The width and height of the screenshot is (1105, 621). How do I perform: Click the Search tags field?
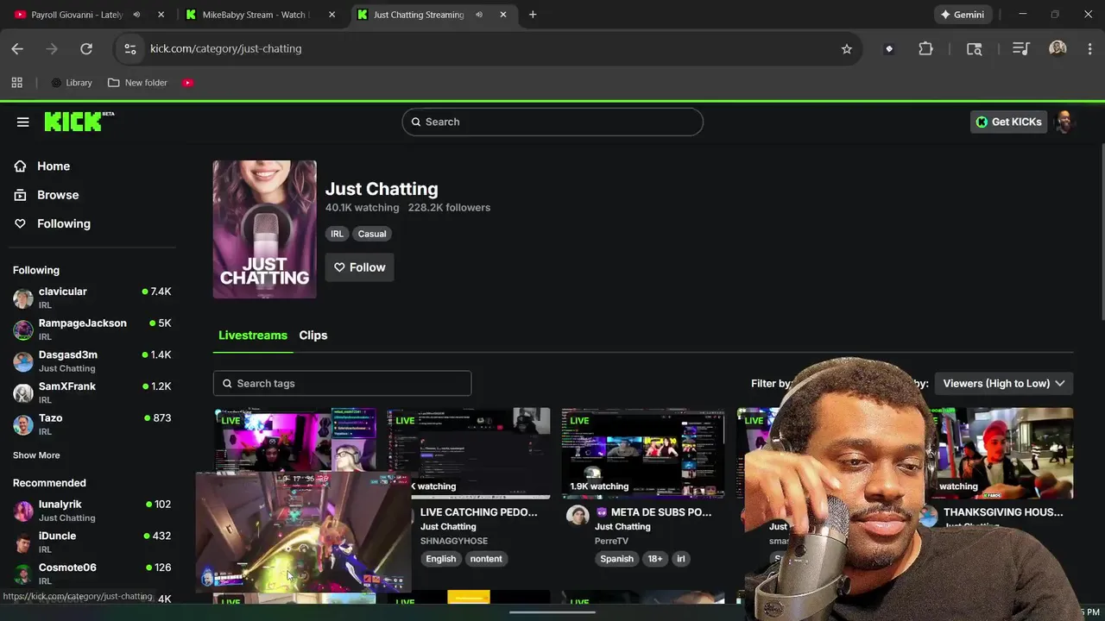[x=342, y=383]
